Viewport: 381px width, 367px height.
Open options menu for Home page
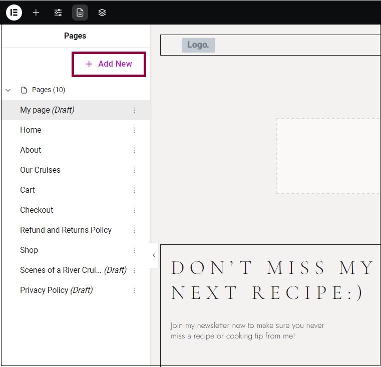point(134,130)
